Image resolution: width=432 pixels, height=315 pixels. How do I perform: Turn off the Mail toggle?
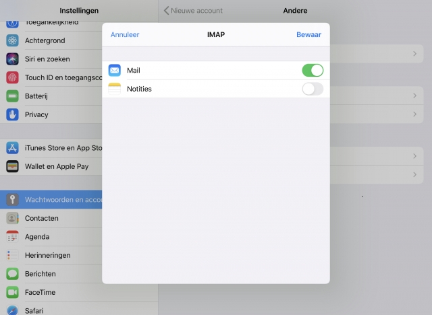(x=313, y=70)
